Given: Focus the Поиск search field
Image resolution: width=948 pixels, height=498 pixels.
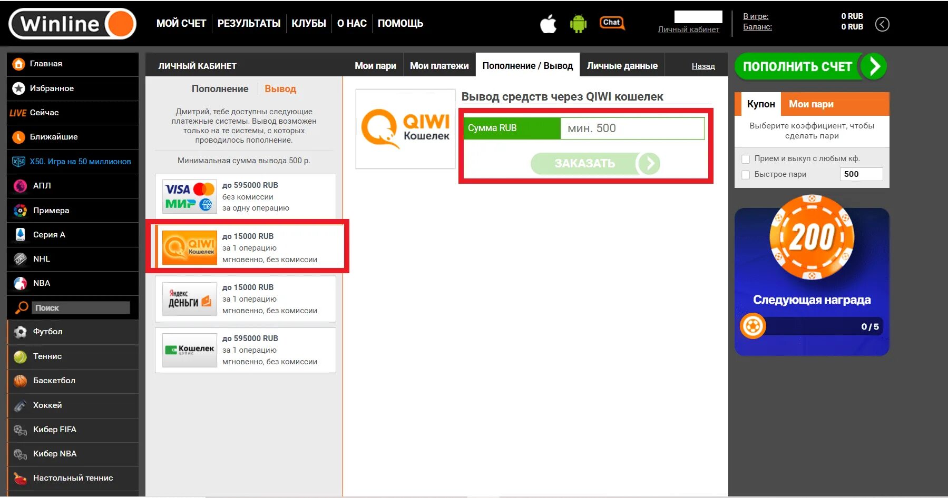Looking at the screenshot, I should 81,308.
